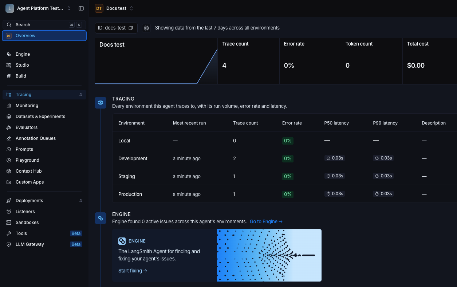Open the Docs test project switcher

(x=131, y=8)
